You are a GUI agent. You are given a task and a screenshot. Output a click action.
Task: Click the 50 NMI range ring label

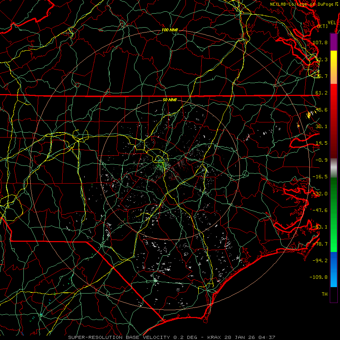[170, 100]
